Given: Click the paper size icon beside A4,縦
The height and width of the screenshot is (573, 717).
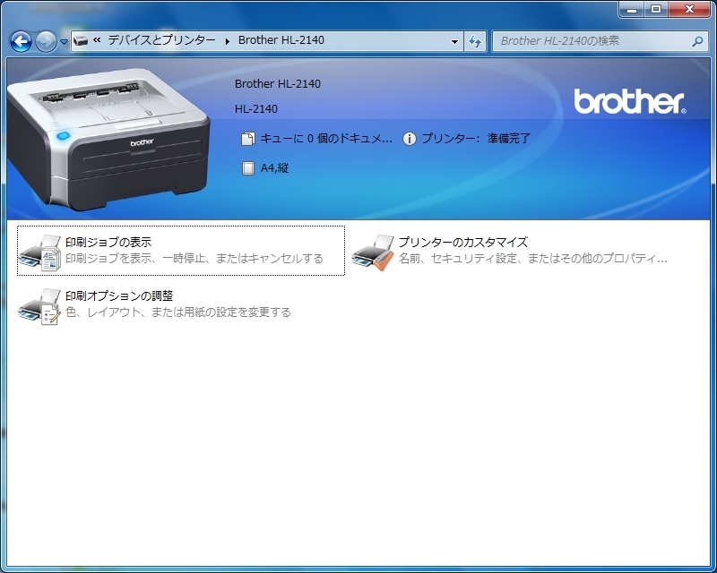Looking at the screenshot, I should point(248,168).
